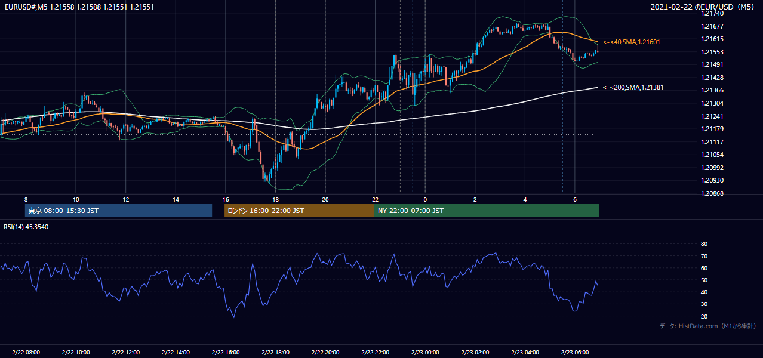This screenshot has width=763, height=358.
Task: Click the '2/23 04:00' date label
Action: (x=525, y=352)
